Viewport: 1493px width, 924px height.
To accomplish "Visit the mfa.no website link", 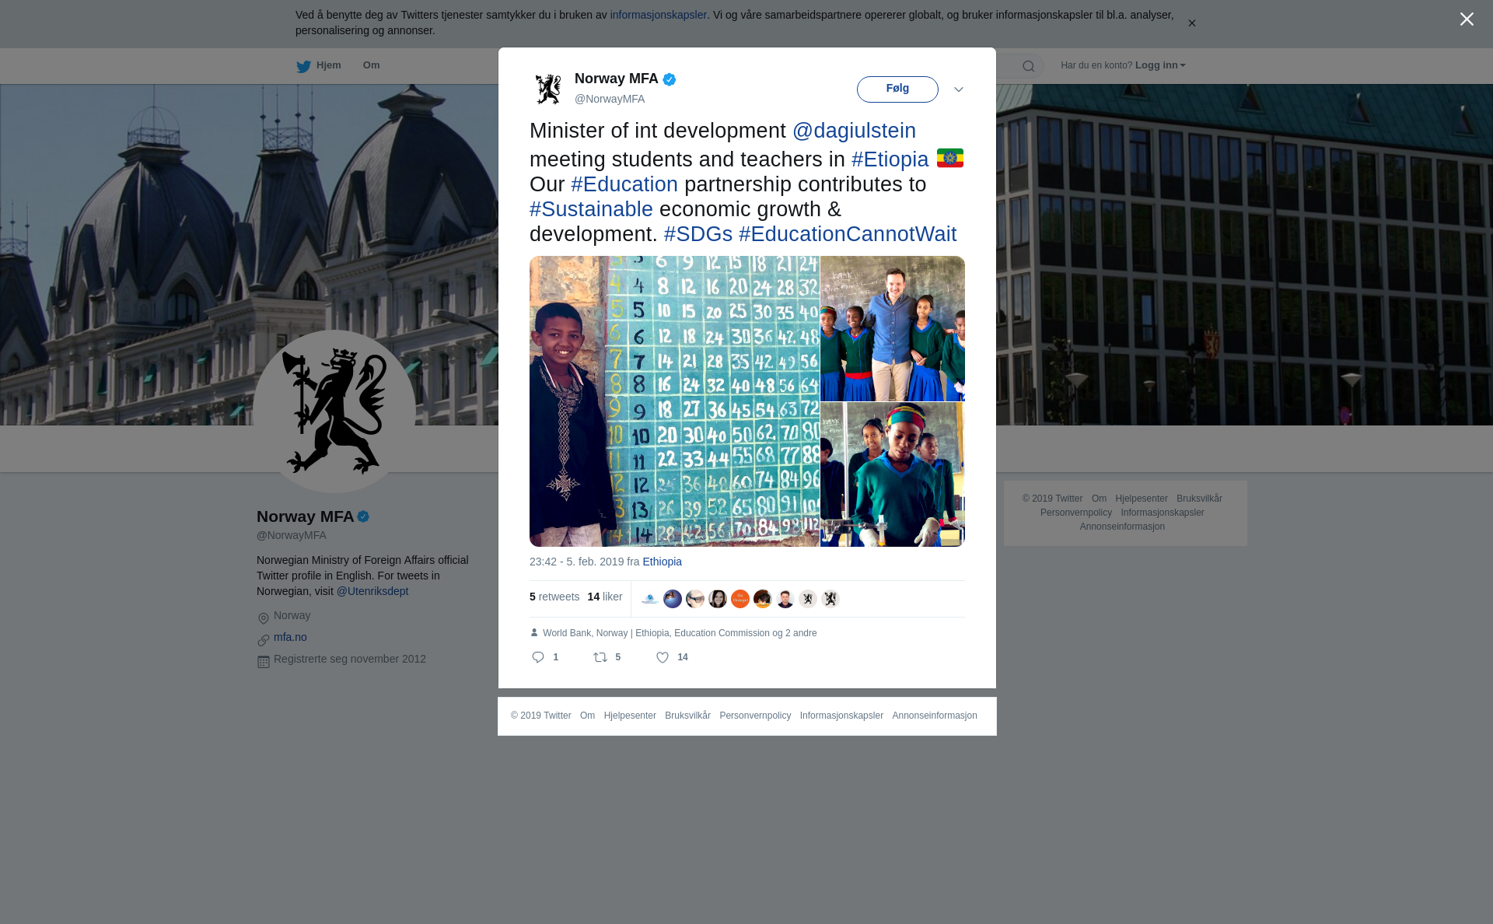I will pyautogui.click(x=290, y=637).
